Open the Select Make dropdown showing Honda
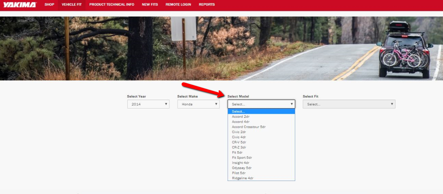Image resolution: width=443 pixels, height=194 pixels. [199, 104]
